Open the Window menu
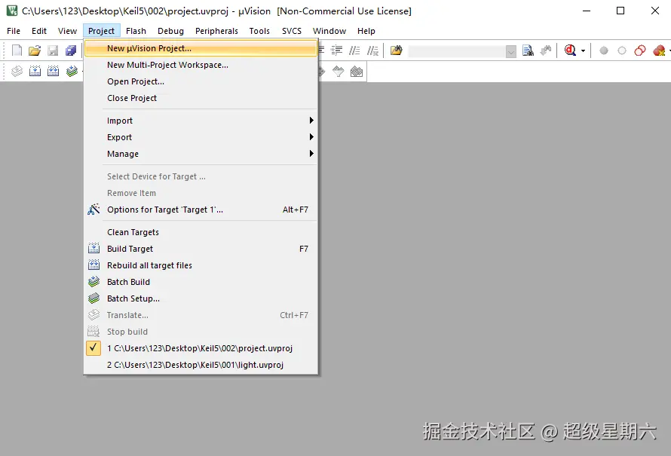 (329, 31)
